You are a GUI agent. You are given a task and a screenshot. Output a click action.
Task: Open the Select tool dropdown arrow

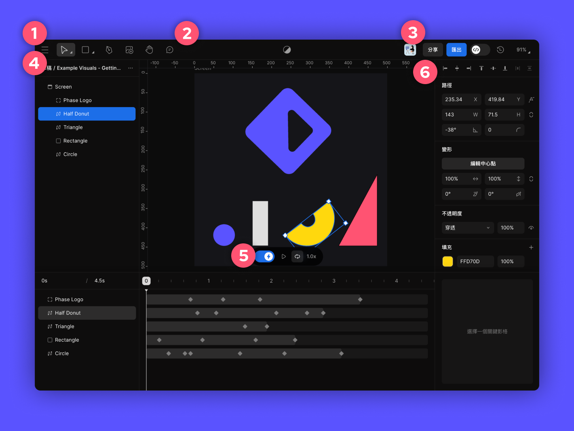(71, 53)
